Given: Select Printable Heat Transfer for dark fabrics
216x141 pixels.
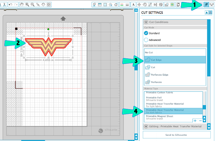Looking at the screenshot, I should [x=173, y=111].
